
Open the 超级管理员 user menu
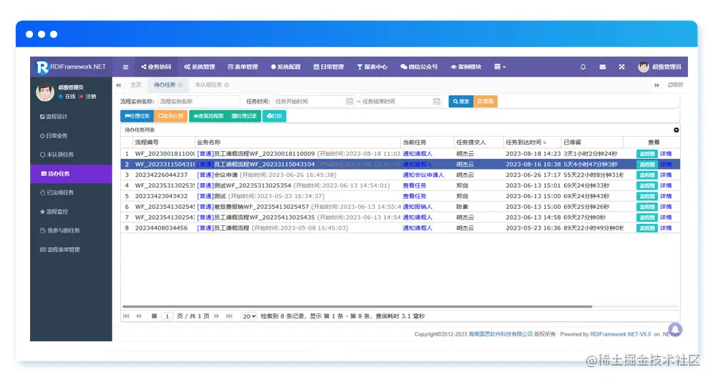[659, 67]
